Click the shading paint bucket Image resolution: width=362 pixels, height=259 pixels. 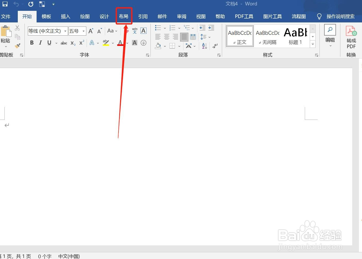coord(158,46)
